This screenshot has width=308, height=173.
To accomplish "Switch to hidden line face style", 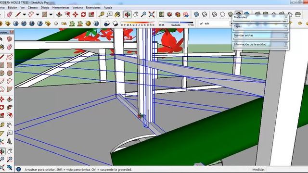I will [x=222, y=14].
